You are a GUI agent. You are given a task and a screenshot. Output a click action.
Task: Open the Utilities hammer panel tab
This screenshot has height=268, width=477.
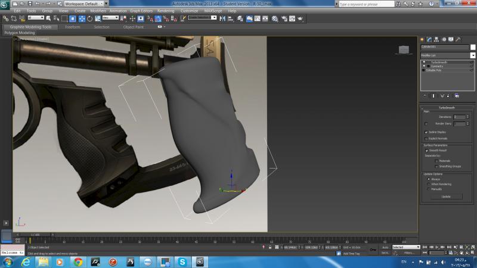[x=458, y=39]
